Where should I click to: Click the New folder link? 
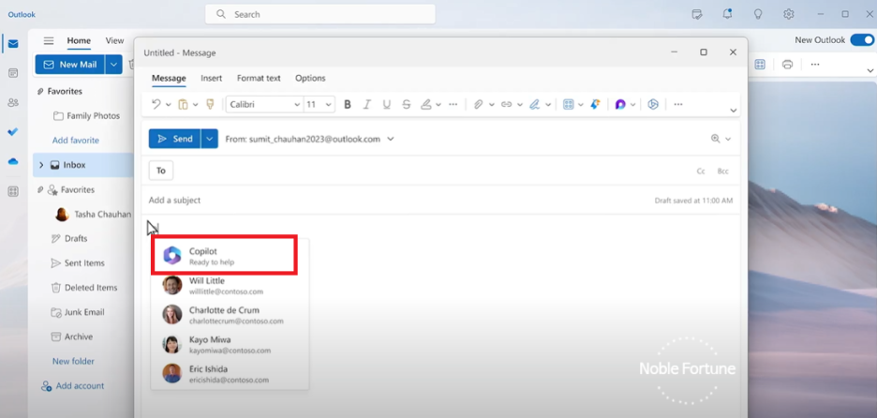click(x=73, y=362)
